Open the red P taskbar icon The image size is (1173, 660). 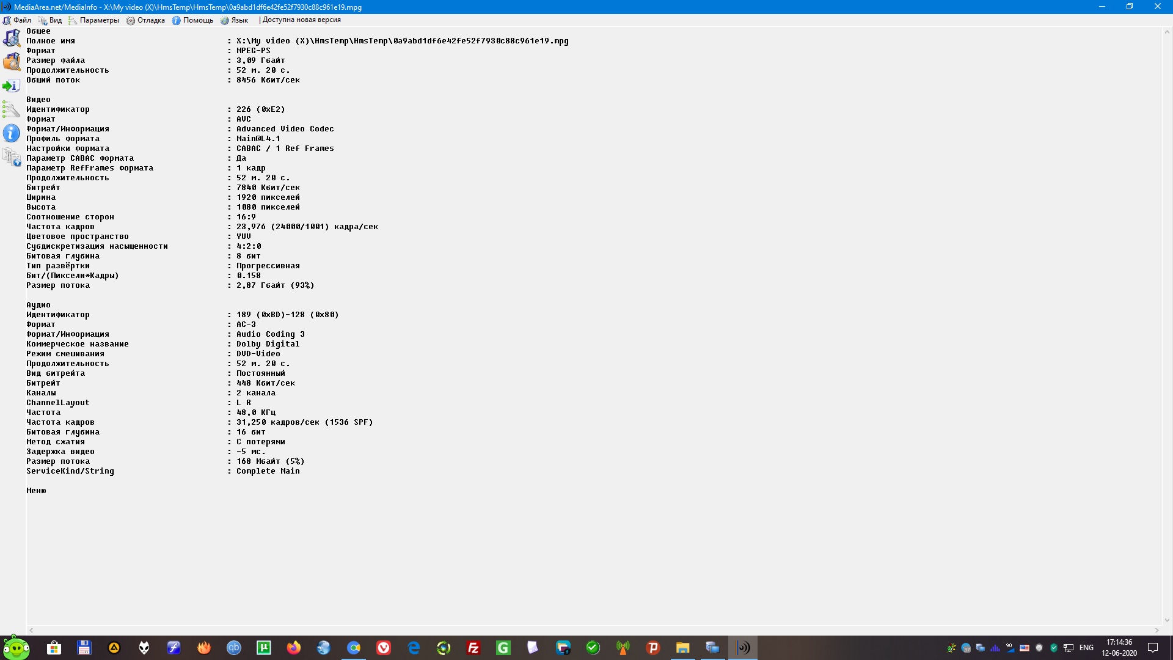(653, 648)
